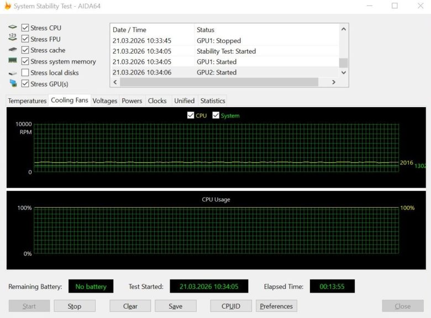The width and height of the screenshot is (431, 318).
Task: Click the RAM module icon beside Stress system memory
Action: pyautogui.click(x=12, y=60)
